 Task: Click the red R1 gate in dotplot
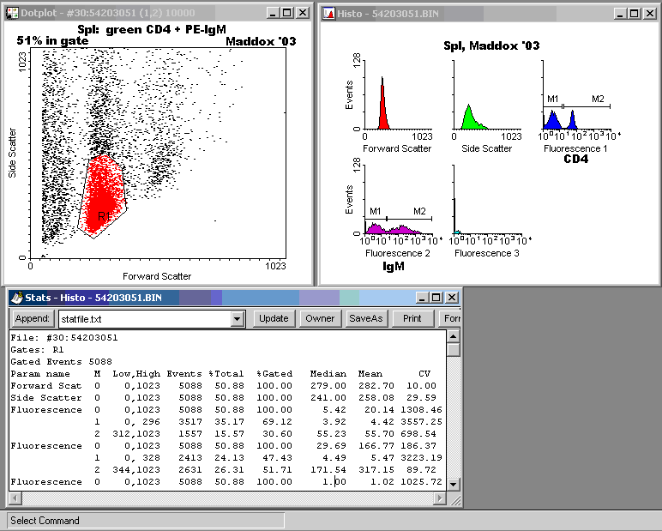click(103, 197)
